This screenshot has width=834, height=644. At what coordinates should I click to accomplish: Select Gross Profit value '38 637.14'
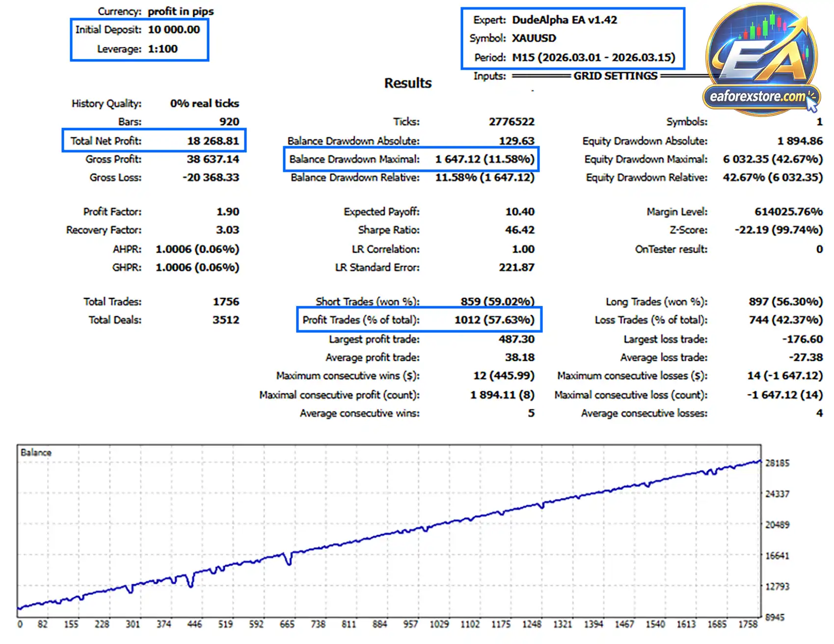pyautogui.click(x=213, y=159)
